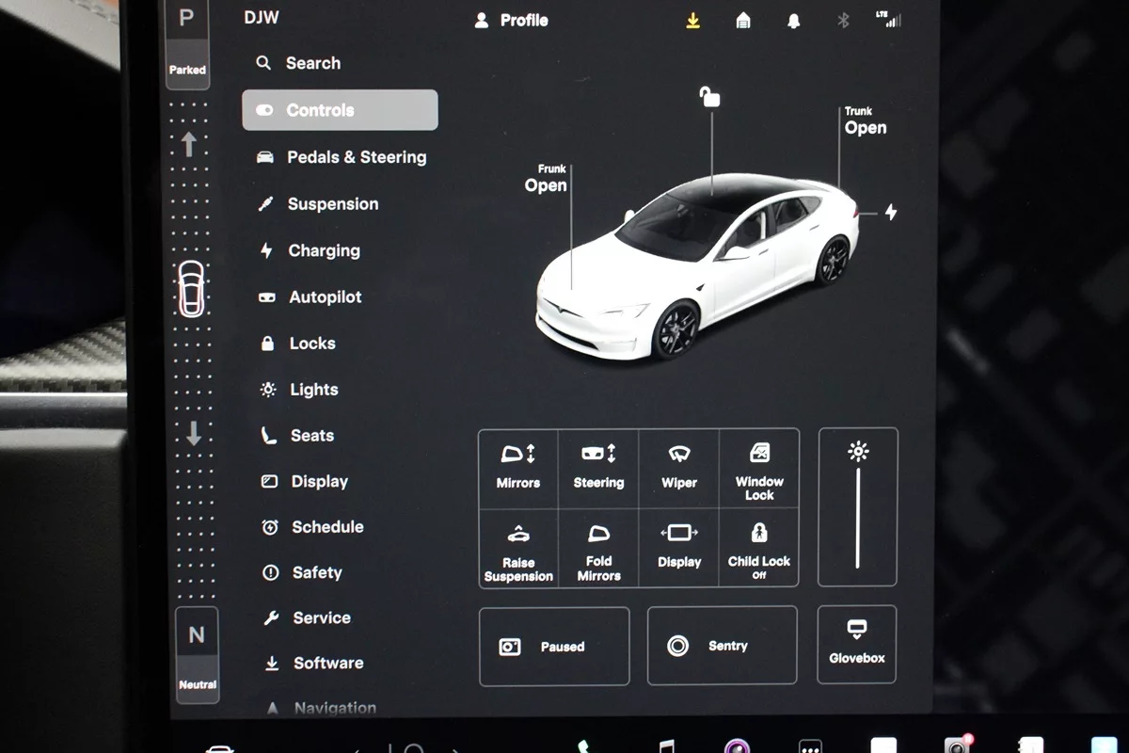The width and height of the screenshot is (1129, 753).
Task: Select the Park gear at top
Action: 187,40
